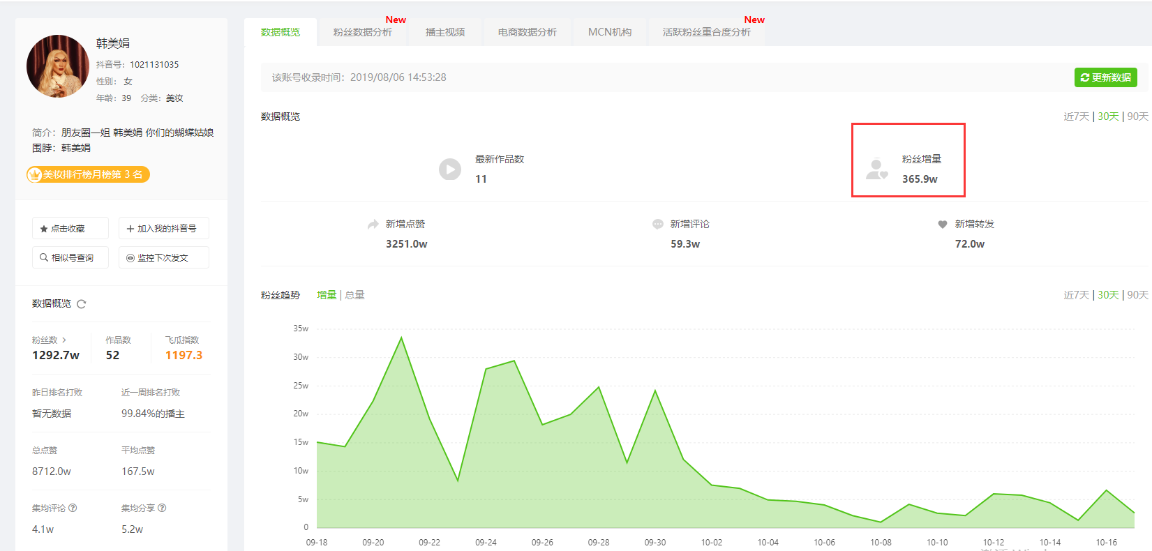Switch to the 数据概览 tab
Screen dimensions: 1152x551
coord(280,32)
